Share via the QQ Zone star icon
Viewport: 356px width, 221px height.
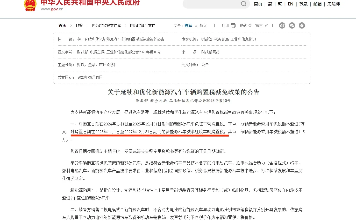pos(302,25)
